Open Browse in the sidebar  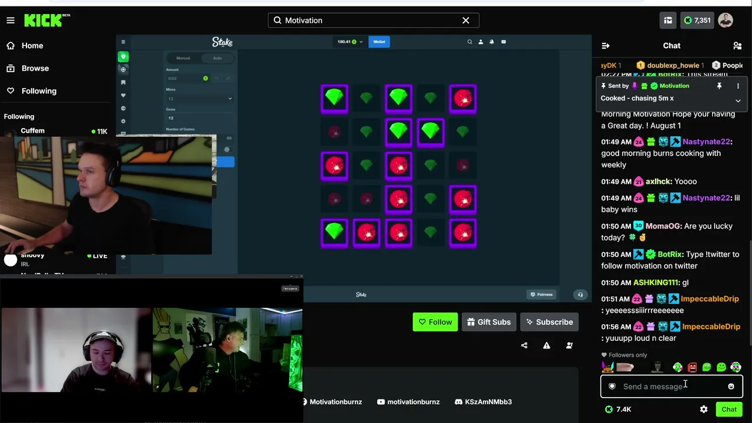coord(35,68)
